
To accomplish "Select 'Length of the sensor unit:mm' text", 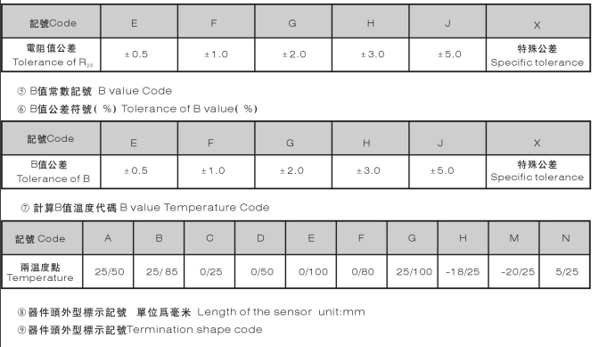I will 281,312.
